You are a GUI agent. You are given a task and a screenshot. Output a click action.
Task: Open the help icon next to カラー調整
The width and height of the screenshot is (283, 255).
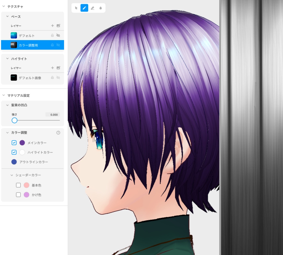point(58,133)
